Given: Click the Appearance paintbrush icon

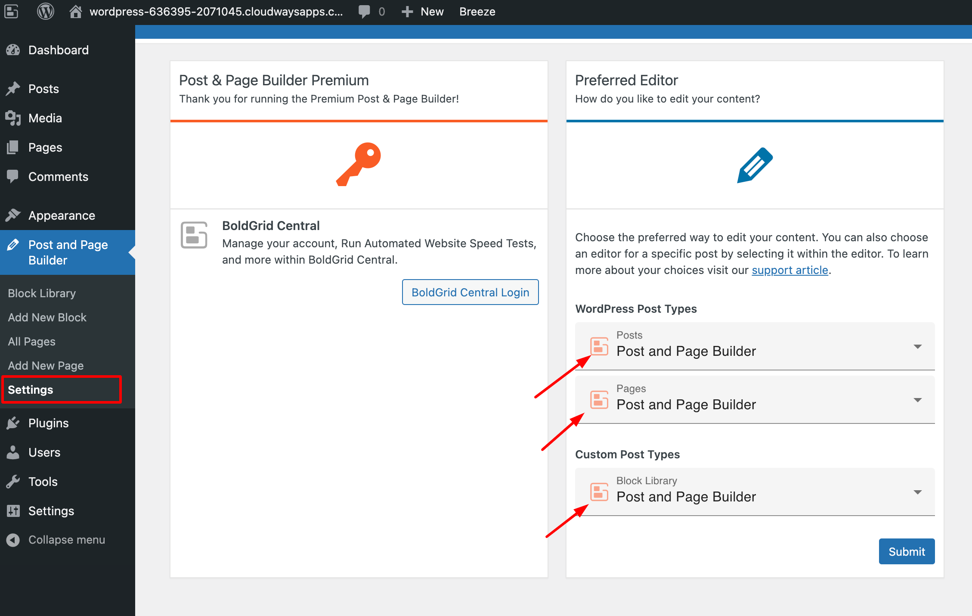Looking at the screenshot, I should click(13, 215).
